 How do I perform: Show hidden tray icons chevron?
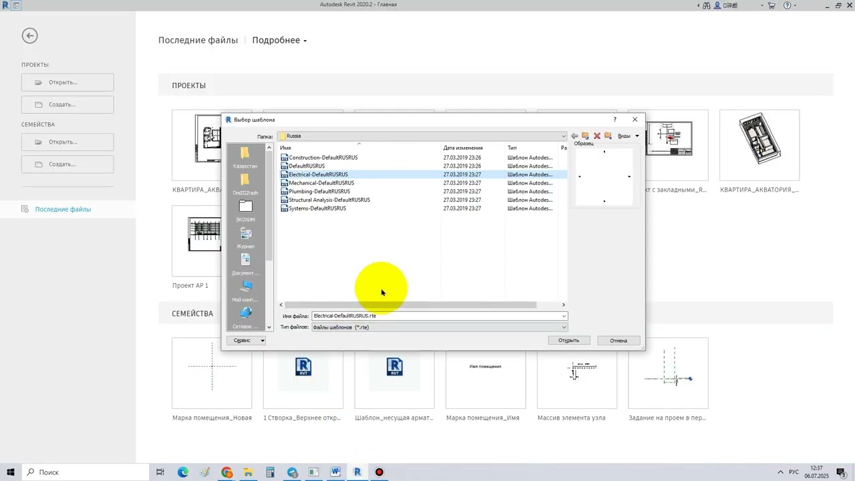[x=780, y=472]
